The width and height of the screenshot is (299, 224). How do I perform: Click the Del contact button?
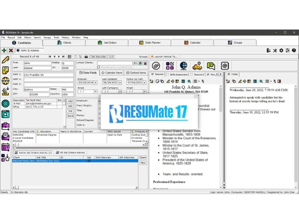pyautogui.click(x=71, y=111)
